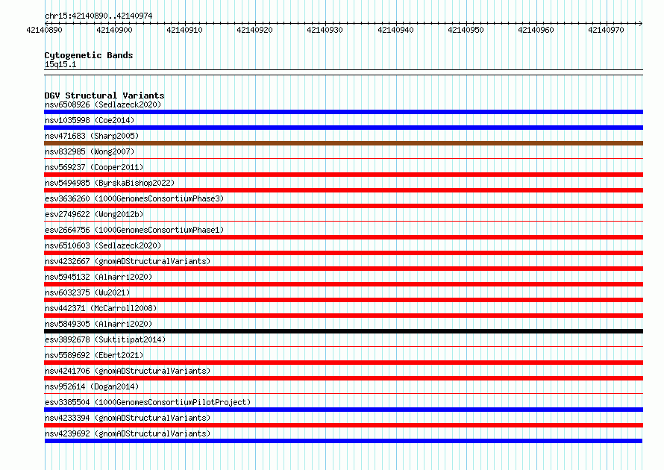Viewport: 664px width, 470px height.
Task: Select the blue bar under nsv6508926
Action: [343, 112]
